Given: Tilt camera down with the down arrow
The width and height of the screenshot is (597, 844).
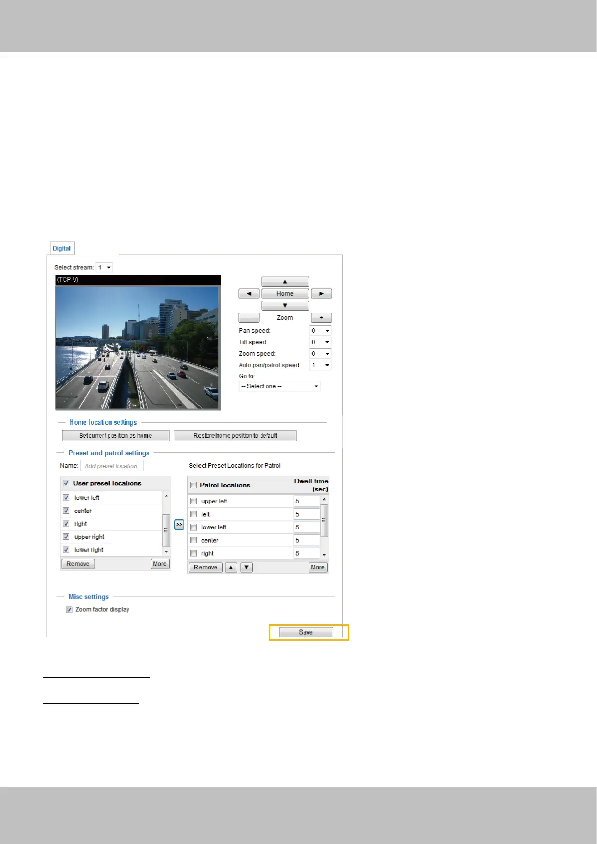Looking at the screenshot, I should tap(285, 306).
